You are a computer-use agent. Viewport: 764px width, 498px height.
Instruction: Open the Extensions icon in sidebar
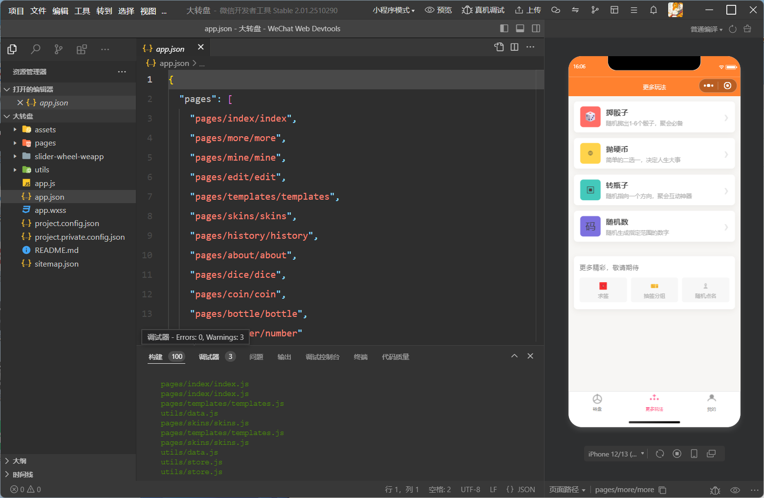[82, 49]
